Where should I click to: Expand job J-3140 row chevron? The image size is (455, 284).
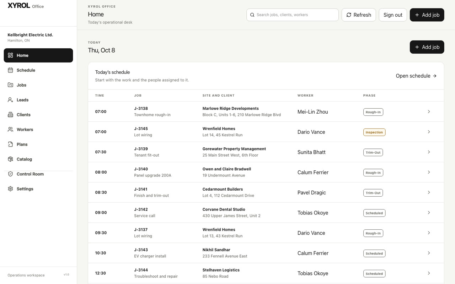click(x=429, y=172)
